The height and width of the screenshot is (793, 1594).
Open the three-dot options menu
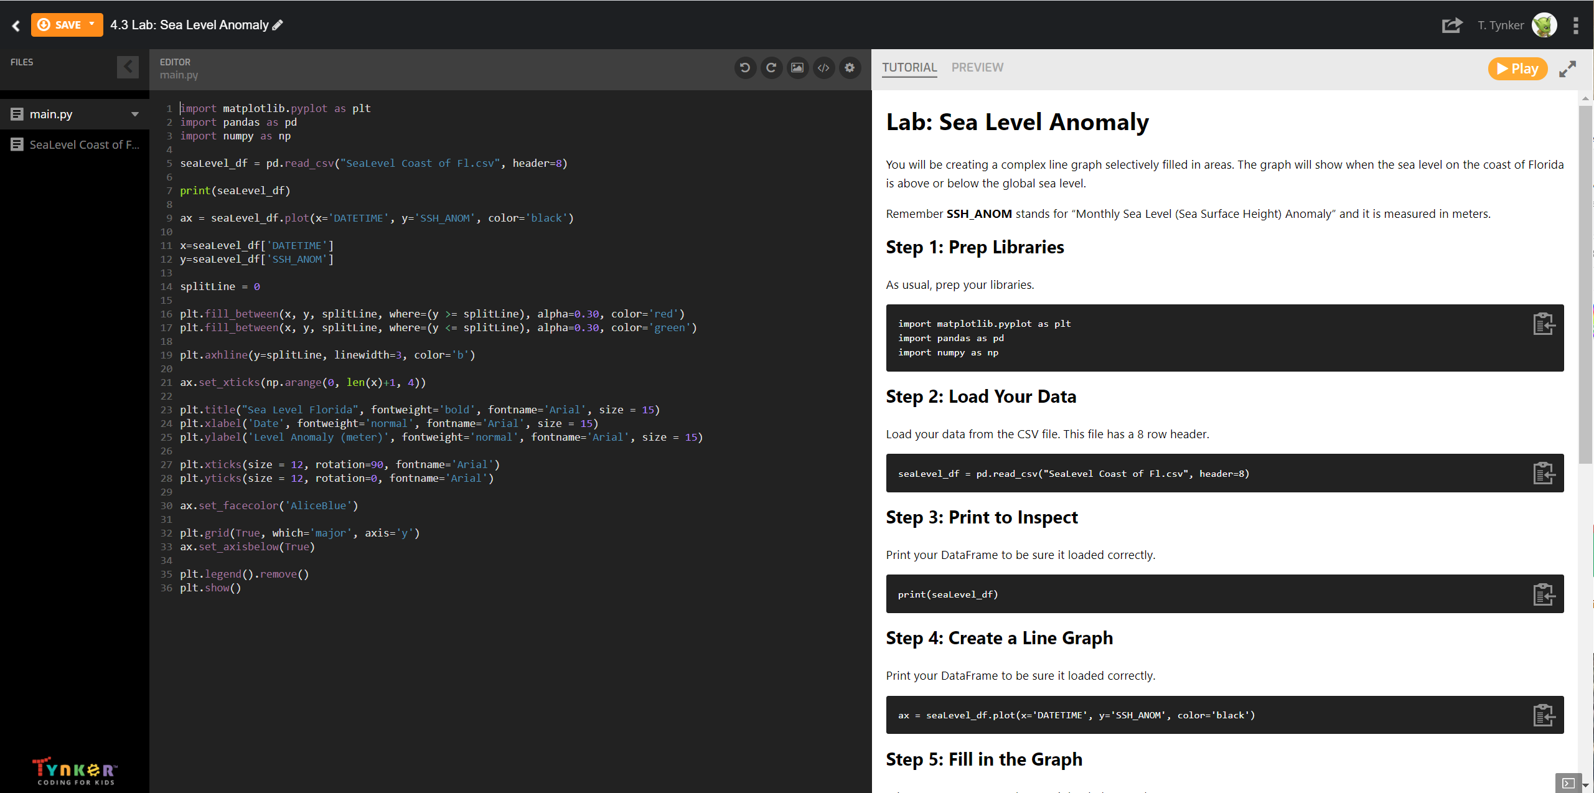pos(1576,26)
